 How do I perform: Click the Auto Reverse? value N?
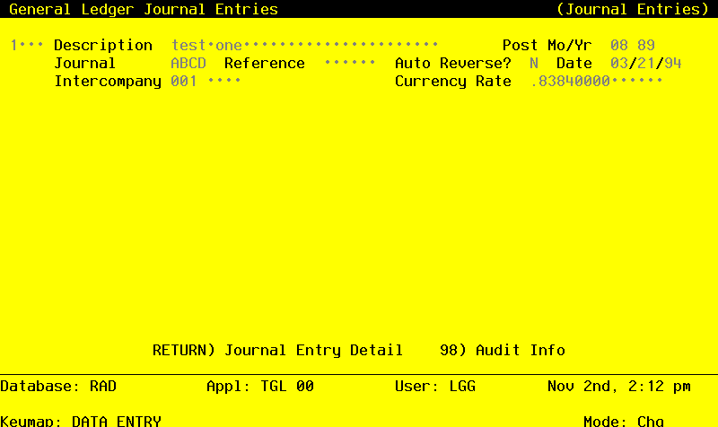point(533,63)
